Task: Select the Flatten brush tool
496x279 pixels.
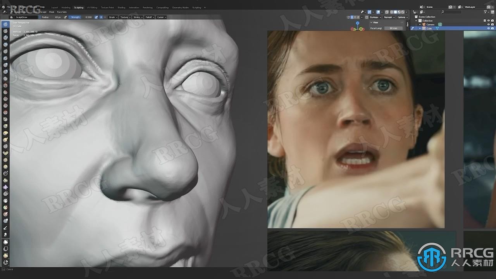Action: tap(6, 92)
